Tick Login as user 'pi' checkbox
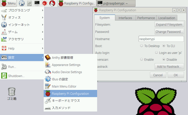Screen dimensions: 188x115 tap(156, 53)
